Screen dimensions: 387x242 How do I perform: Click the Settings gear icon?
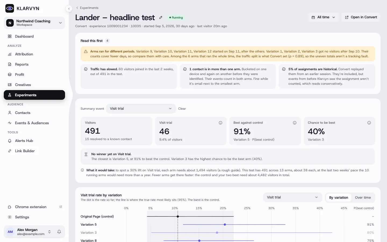click(x=10, y=217)
